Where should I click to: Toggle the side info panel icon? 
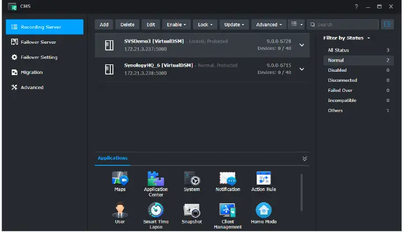click(x=387, y=24)
